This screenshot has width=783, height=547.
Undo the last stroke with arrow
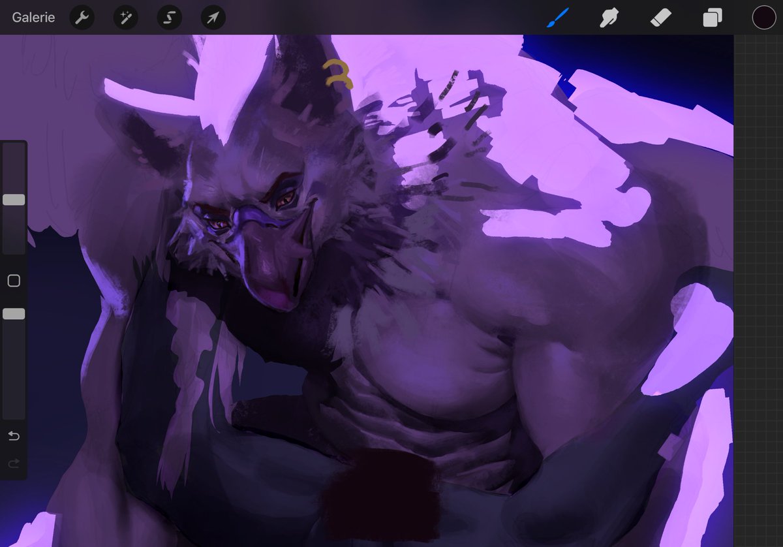pyautogui.click(x=14, y=435)
